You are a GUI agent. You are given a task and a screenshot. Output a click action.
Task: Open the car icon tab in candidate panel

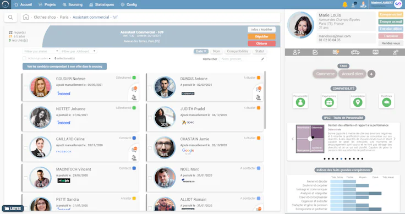click(x=355, y=52)
